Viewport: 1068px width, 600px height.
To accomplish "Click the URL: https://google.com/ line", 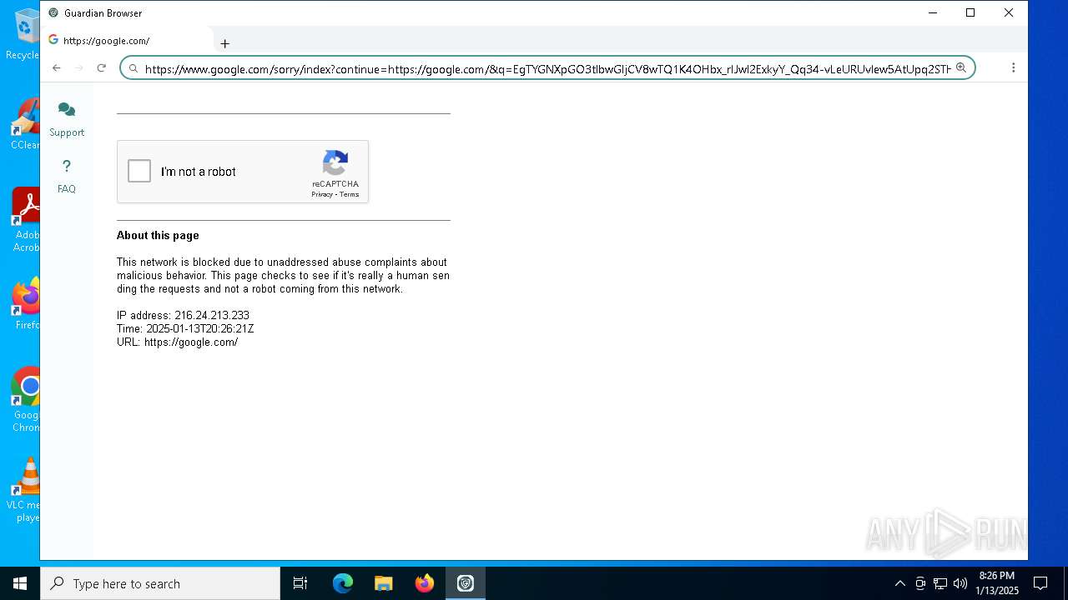I will click(178, 342).
